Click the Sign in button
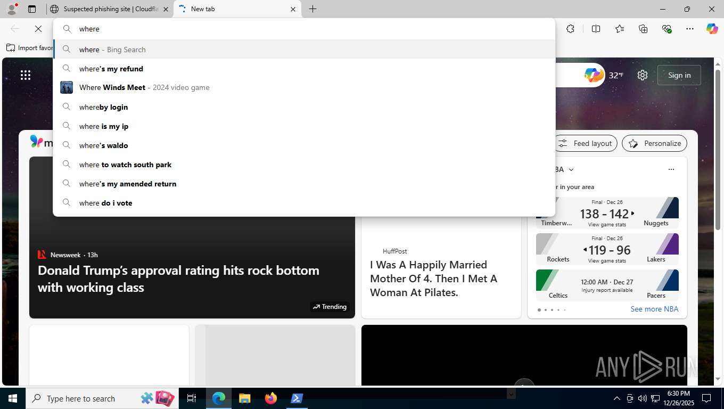This screenshot has height=409, width=724. tap(679, 75)
